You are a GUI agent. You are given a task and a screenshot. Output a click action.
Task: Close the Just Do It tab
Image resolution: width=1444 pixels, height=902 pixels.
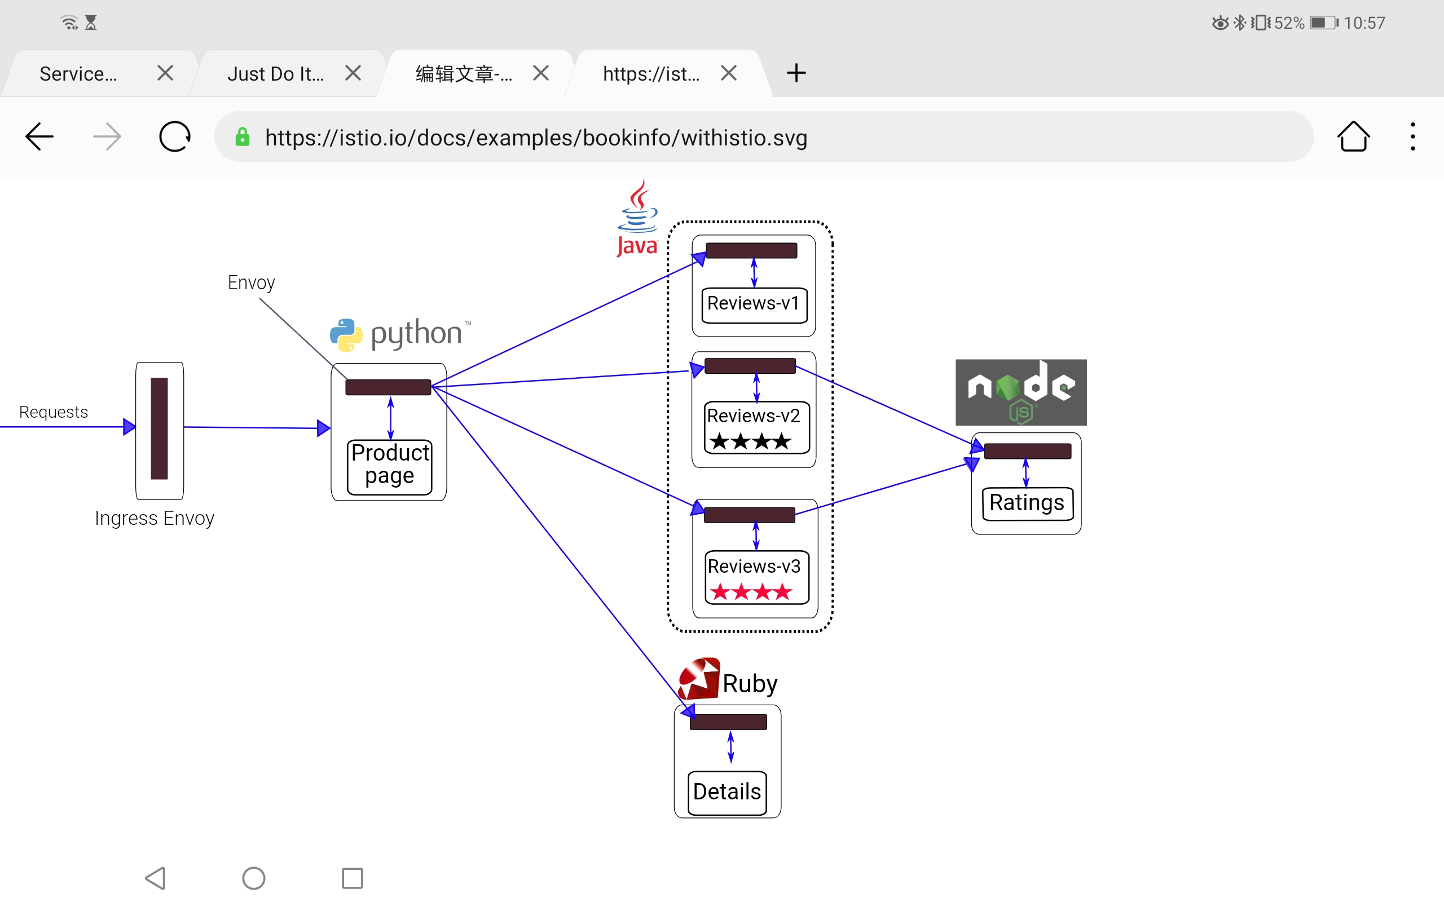coord(353,73)
